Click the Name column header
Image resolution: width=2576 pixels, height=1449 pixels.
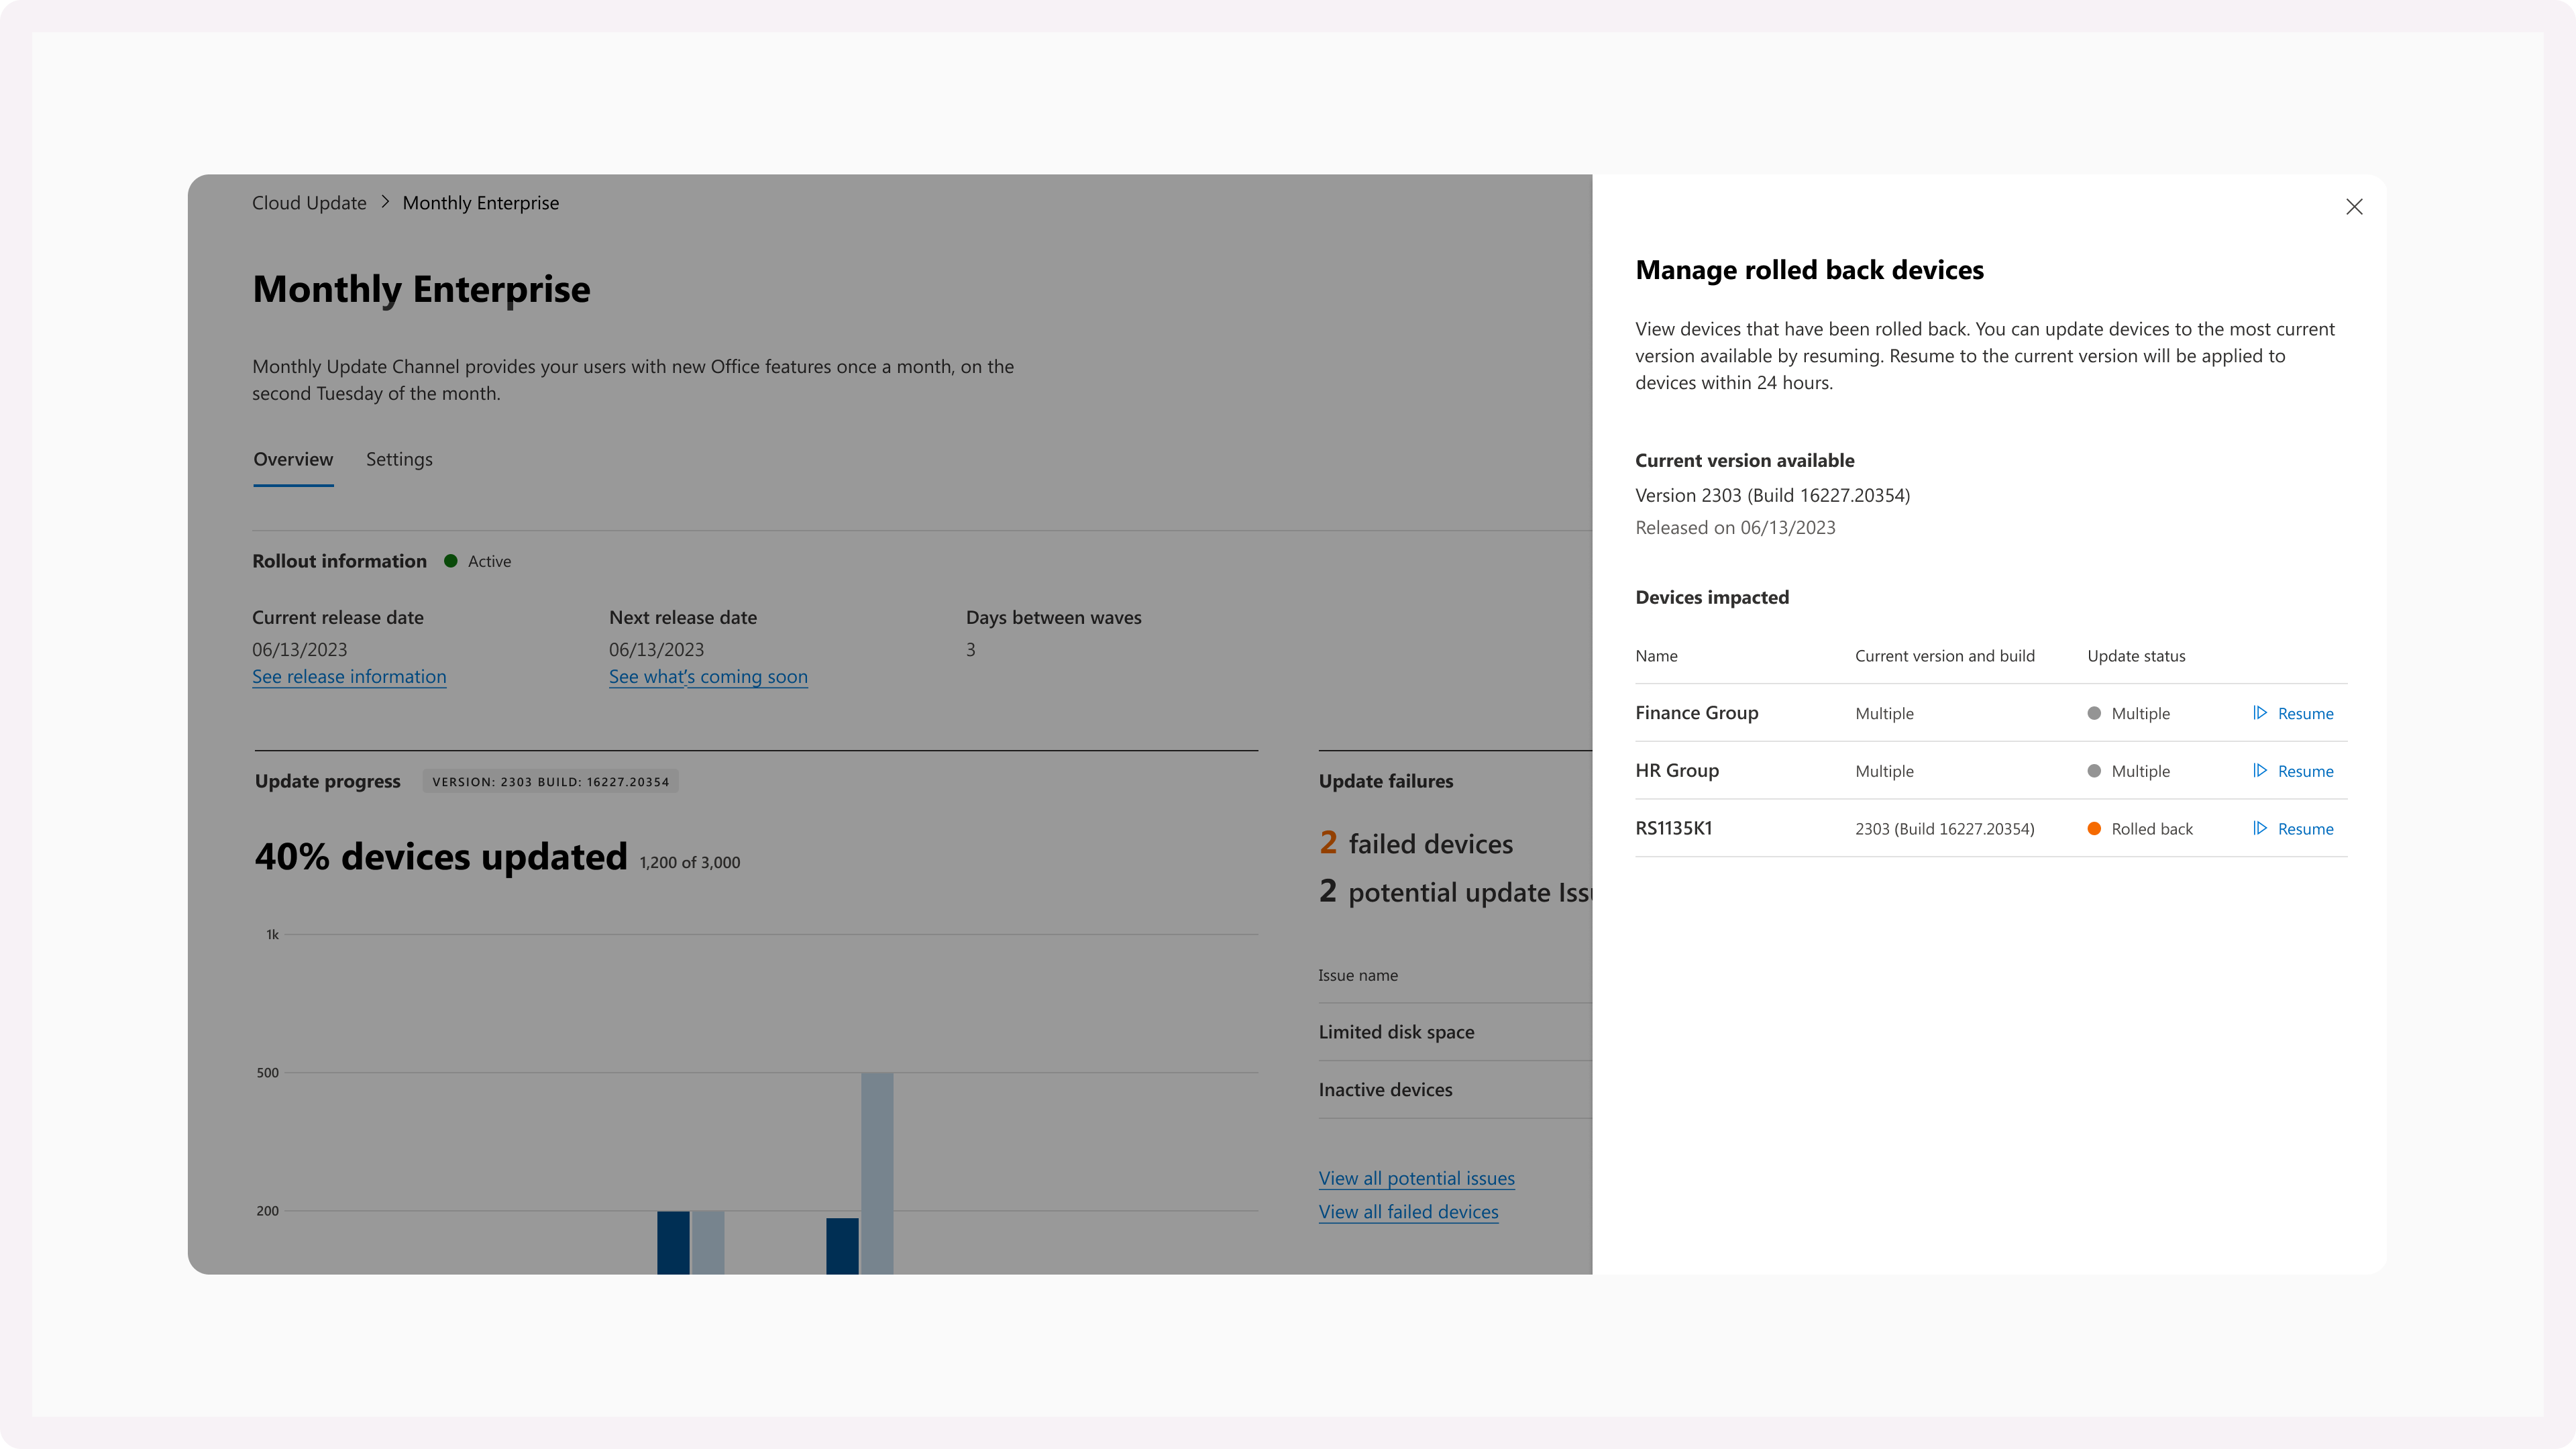pos(1656,656)
